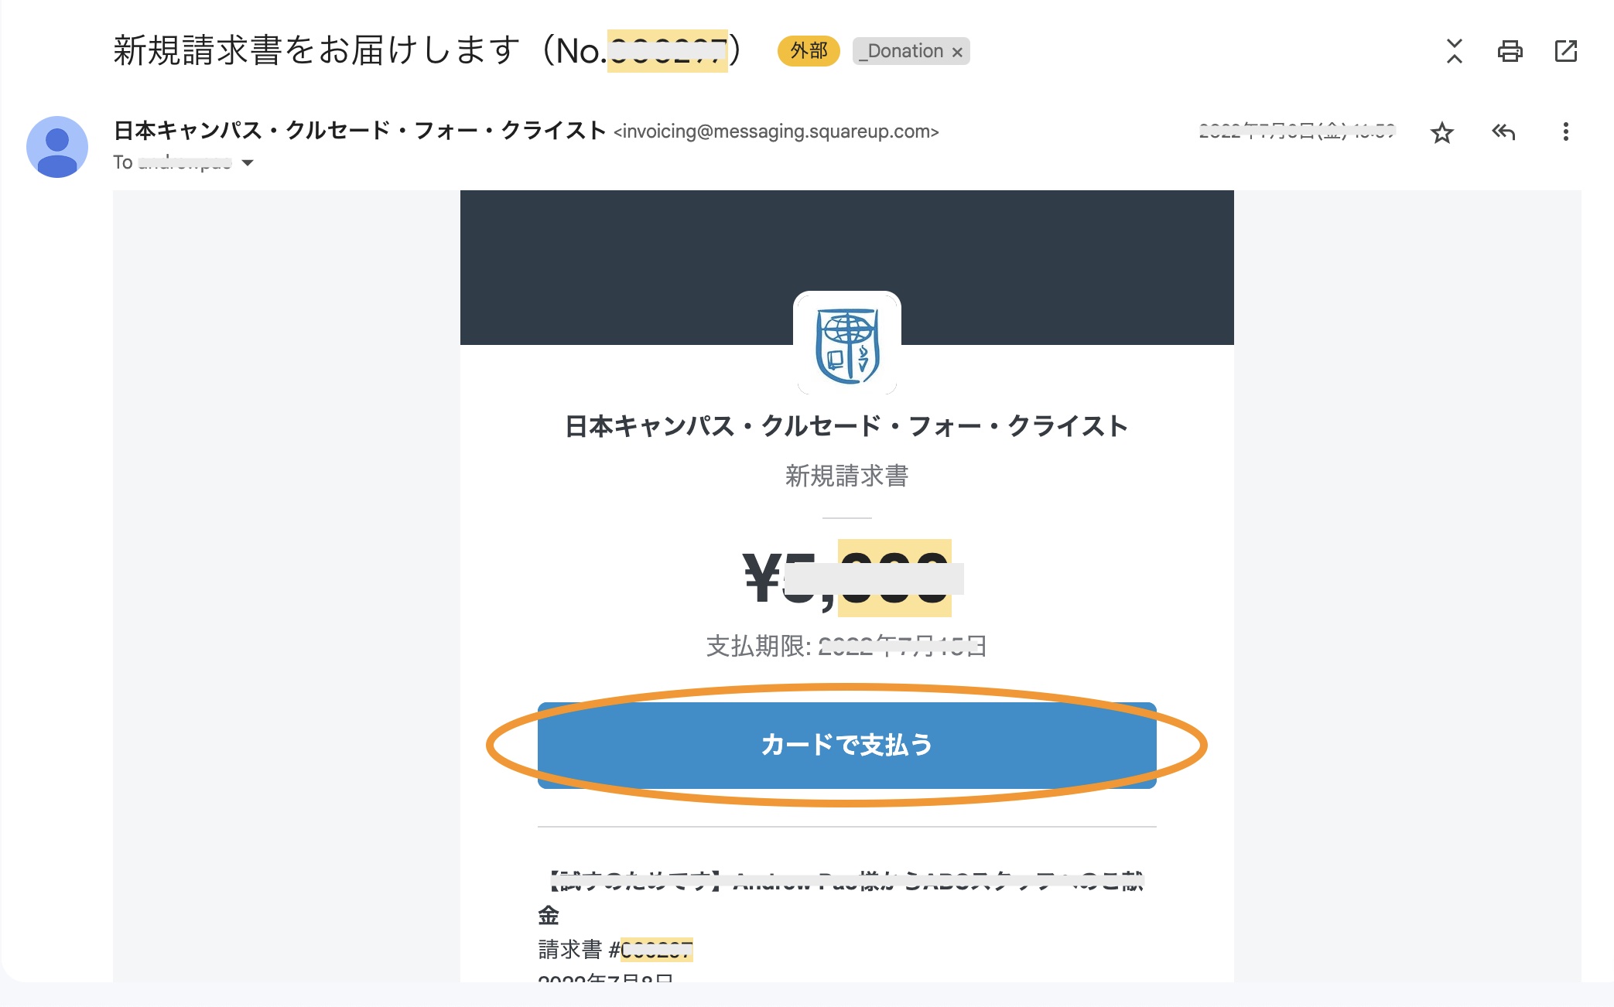Image resolution: width=1614 pixels, height=1007 pixels.
Task: Click the sender name 日本キャンパス・クルセード・フォー・クライスト
Action: pyautogui.click(x=360, y=130)
